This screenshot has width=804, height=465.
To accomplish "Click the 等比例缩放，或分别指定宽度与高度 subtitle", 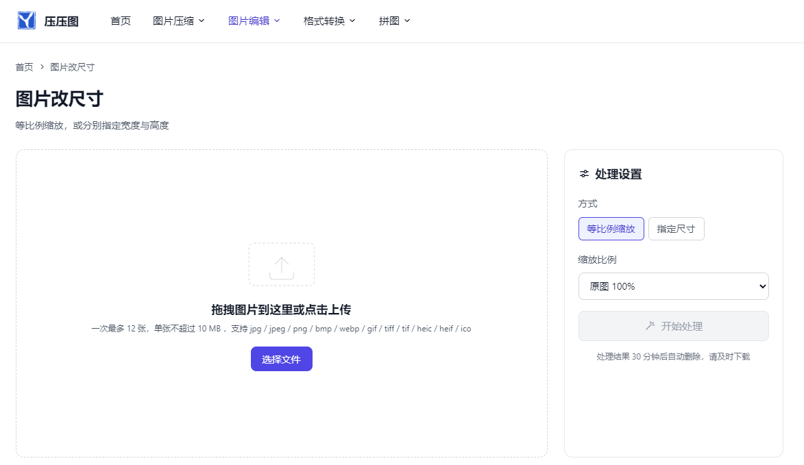I will click(x=92, y=125).
